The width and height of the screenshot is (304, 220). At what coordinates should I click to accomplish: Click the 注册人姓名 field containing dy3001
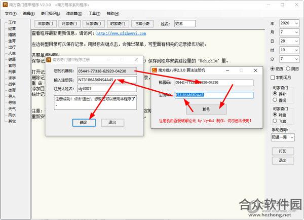[107, 89]
